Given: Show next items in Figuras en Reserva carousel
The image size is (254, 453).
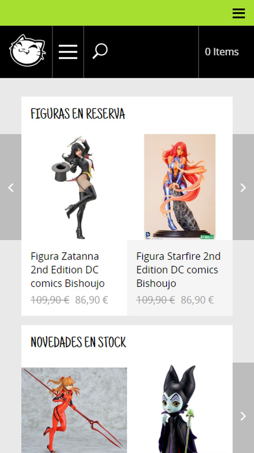Looking at the screenshot, I should coord(243,187).
